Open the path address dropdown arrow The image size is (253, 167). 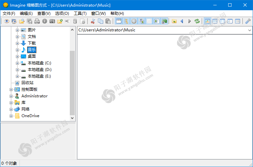249,30
